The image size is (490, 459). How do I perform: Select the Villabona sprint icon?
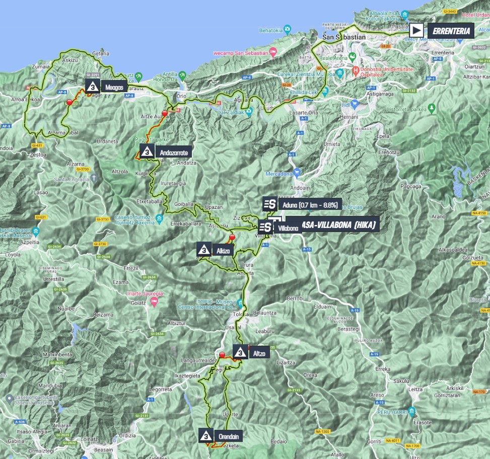(x=265, y=226)
